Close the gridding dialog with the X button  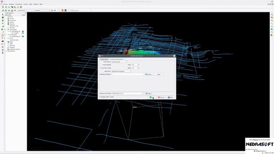[174, 56]
